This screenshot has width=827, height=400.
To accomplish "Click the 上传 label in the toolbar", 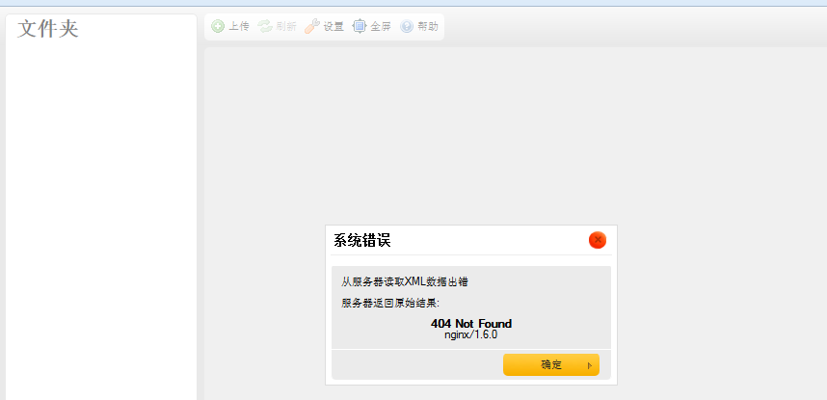I will pos(238,26).
